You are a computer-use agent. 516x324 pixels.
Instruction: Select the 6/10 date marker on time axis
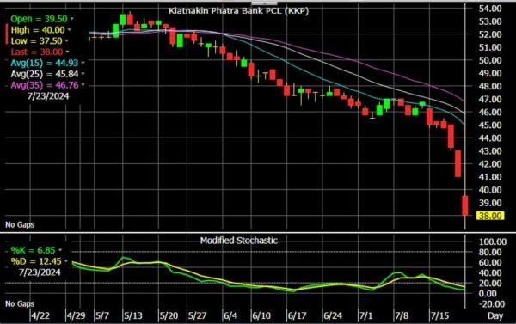tap(261, 315)
